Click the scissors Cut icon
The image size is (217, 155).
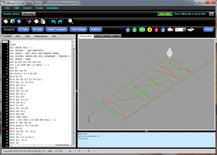click(30, 21)
